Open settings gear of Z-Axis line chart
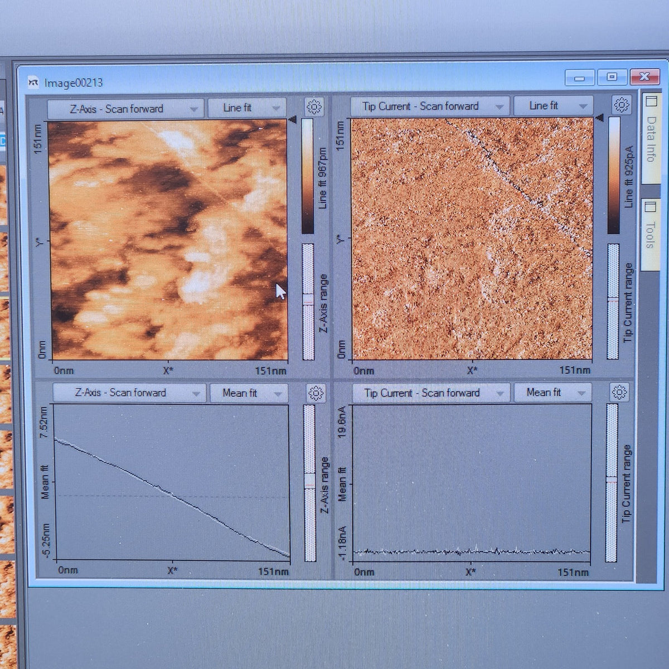 pos(316,393)
